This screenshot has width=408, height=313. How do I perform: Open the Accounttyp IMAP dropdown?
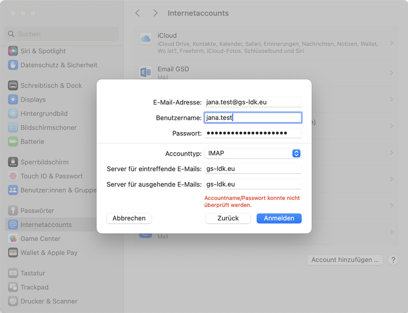coord(252,154)
